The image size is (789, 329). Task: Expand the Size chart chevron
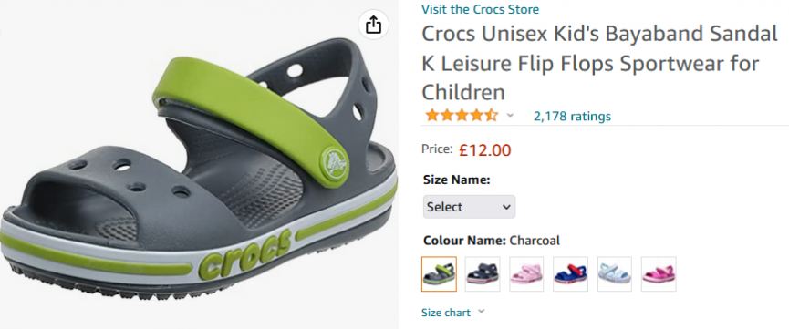point(481,312)
